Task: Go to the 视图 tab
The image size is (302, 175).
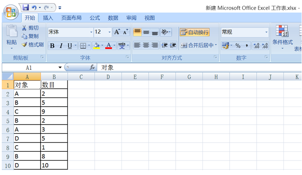Action: pos(150,18)
